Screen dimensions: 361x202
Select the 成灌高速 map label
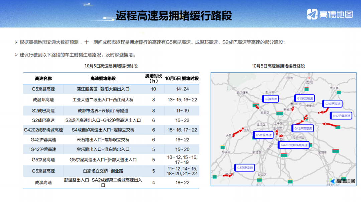[270, 99]
